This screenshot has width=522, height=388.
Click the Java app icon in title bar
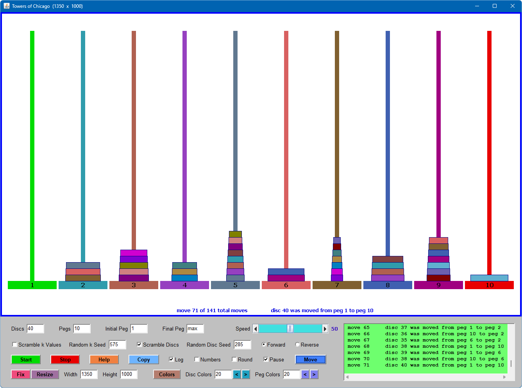pyautogui.click(x=6, y=6)
